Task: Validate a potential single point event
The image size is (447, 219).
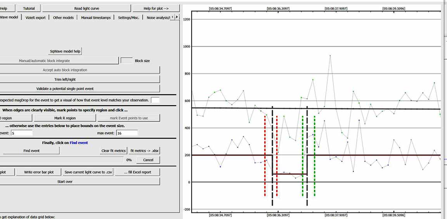Action: (x=65, y=89)
